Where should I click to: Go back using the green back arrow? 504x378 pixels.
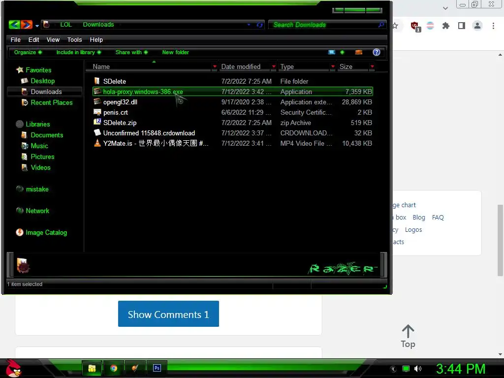point(14,25)
